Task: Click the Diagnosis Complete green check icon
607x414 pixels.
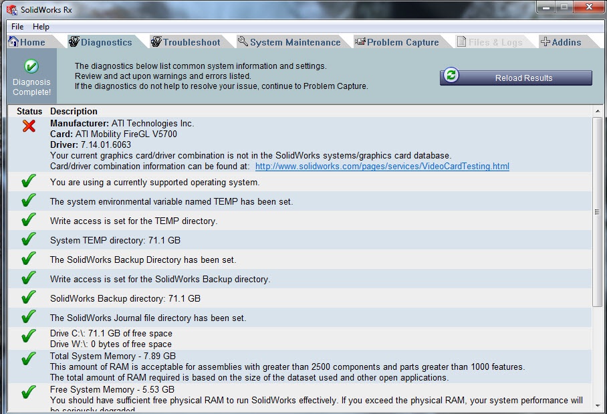Action: [31, 66]
